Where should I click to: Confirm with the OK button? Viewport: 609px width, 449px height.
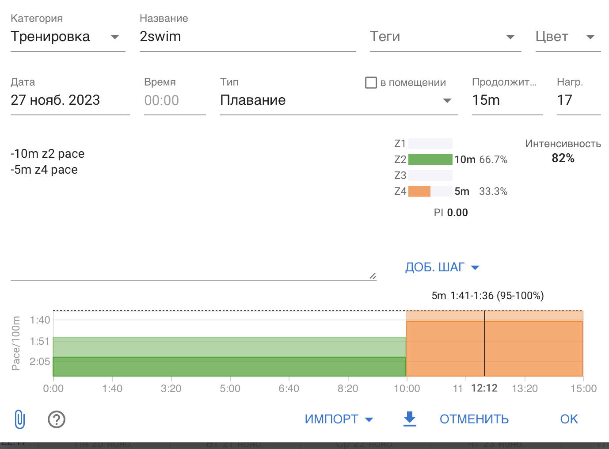tap(569, 419)
